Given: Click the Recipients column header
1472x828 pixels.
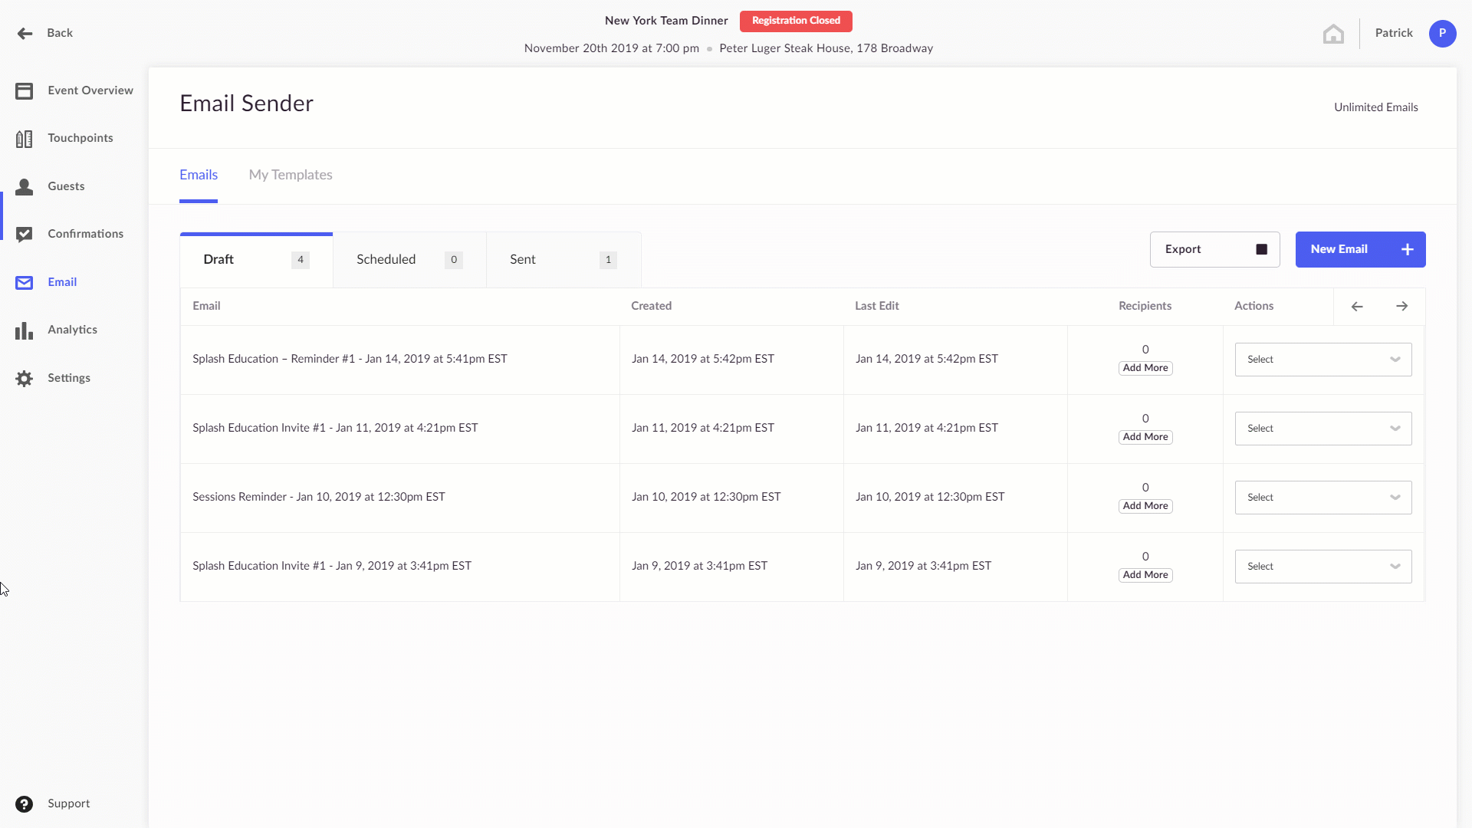Looking at the screenshot, I should [1145, 306].
